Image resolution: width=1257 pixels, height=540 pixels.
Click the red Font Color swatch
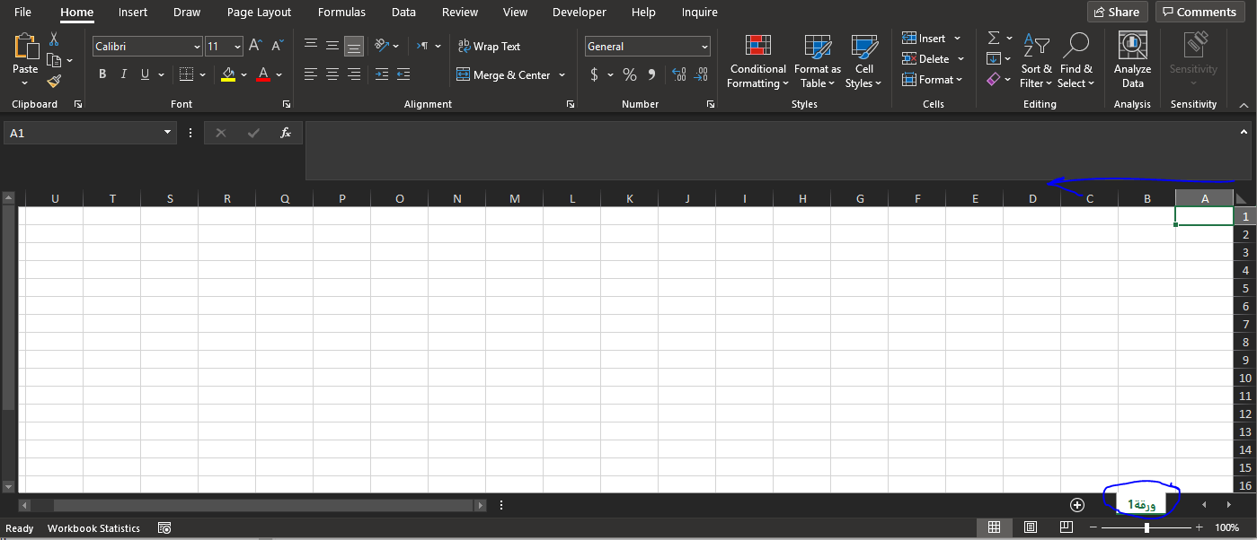263,74
